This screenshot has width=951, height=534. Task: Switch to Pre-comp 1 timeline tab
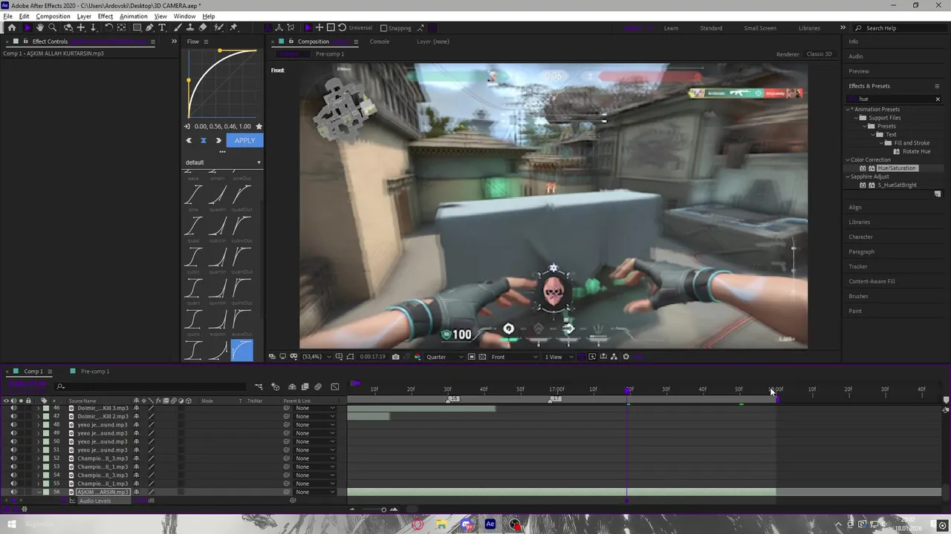95,372
